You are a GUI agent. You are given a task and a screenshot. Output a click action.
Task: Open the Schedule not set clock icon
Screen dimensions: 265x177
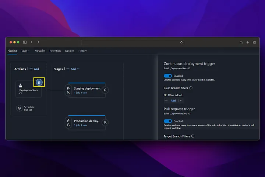(x=20, y=108)
